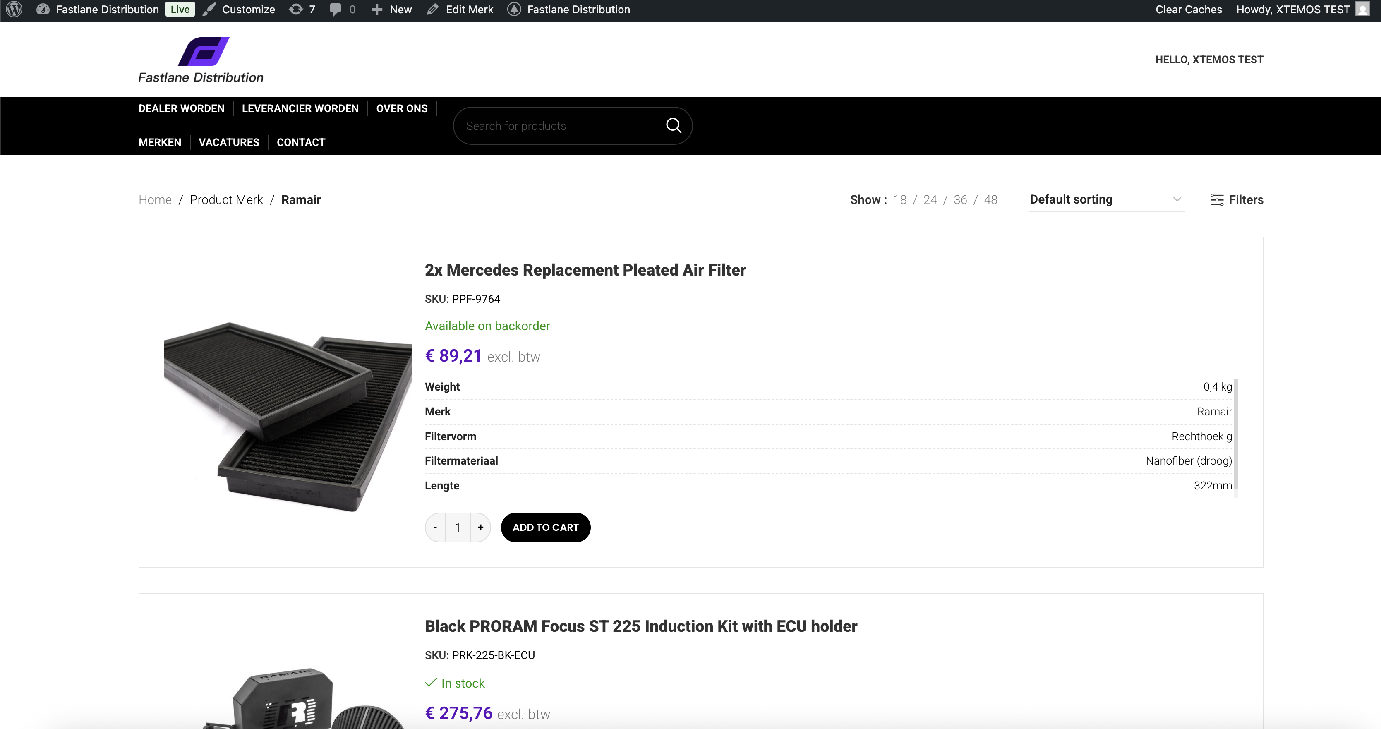Increase quantity with the plus button

tap(480, 528)
